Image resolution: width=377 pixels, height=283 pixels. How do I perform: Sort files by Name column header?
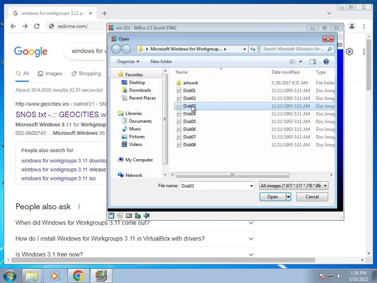181,72
